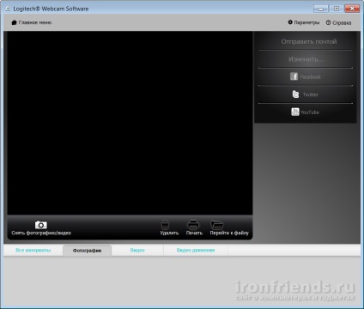This screenshot has width=364, height=309.
Task: Switch to the Все материалы tab
Action: coord(33,251)
